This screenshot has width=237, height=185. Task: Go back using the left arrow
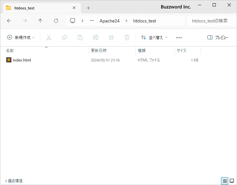9,21
